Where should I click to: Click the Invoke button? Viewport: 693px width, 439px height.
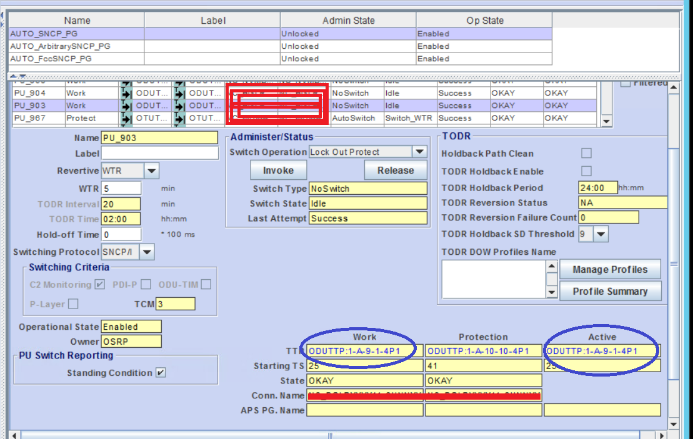[x=279, y=170]
